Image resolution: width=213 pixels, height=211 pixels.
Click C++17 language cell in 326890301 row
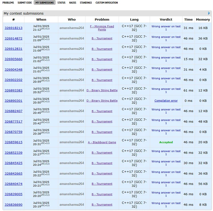tap(134, 101)
